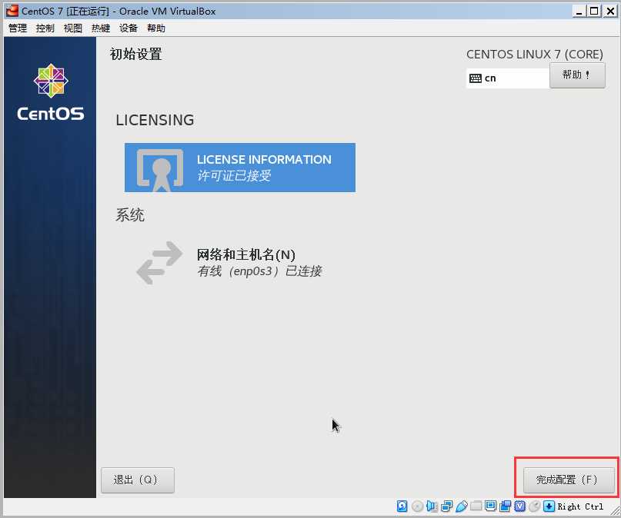Click the video capture status icon
621x518 pixels.
coord(505,506)
